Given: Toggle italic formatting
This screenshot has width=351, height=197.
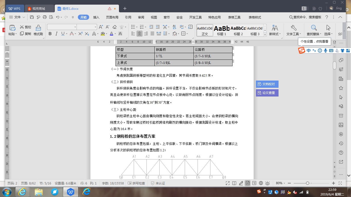Looking at the screenshot, I should click(x=57, y=34).
